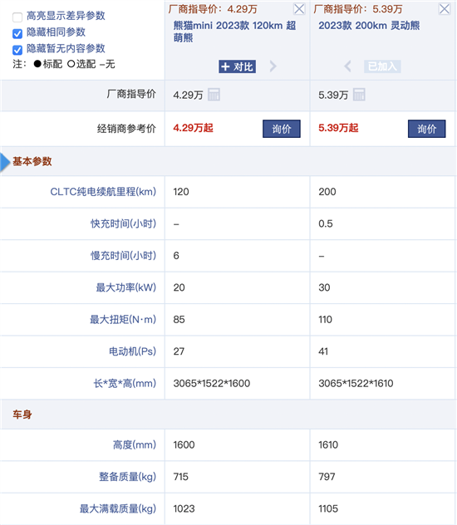Click the + 对比 button
457x525 pixels.
[x=238, y=66]
